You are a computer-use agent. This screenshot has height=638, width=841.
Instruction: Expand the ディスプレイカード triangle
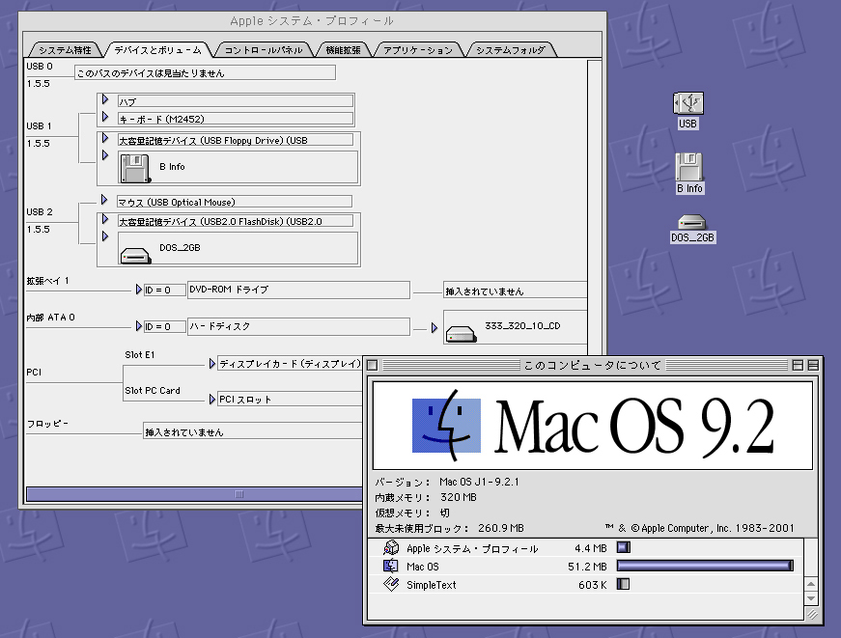(212, 364)
